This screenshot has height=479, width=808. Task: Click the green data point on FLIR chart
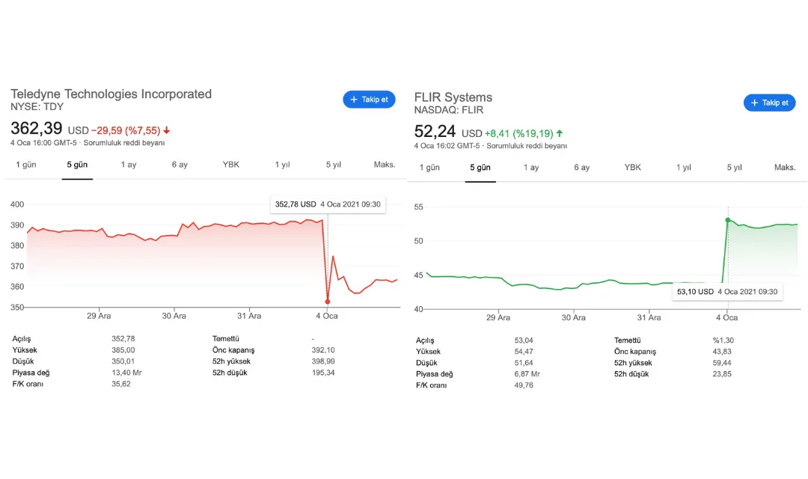728,220
